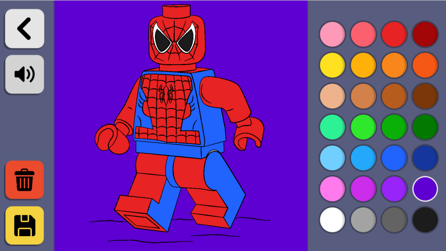Select the bright orange-red color swatch
Image resolution: width=446 pixels, height=251 pixels.
click(x=425, y=65)
